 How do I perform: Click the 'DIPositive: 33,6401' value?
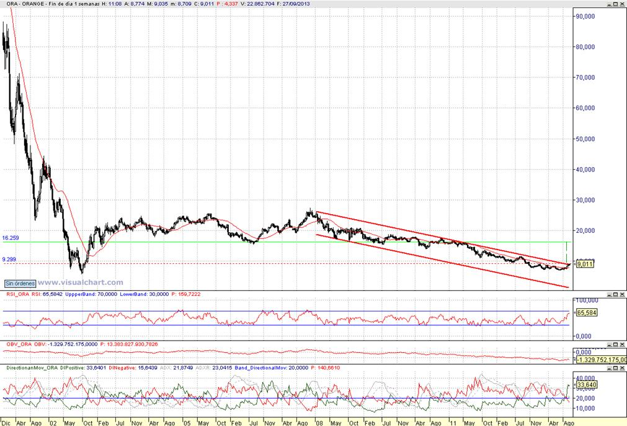click(83, 368)
